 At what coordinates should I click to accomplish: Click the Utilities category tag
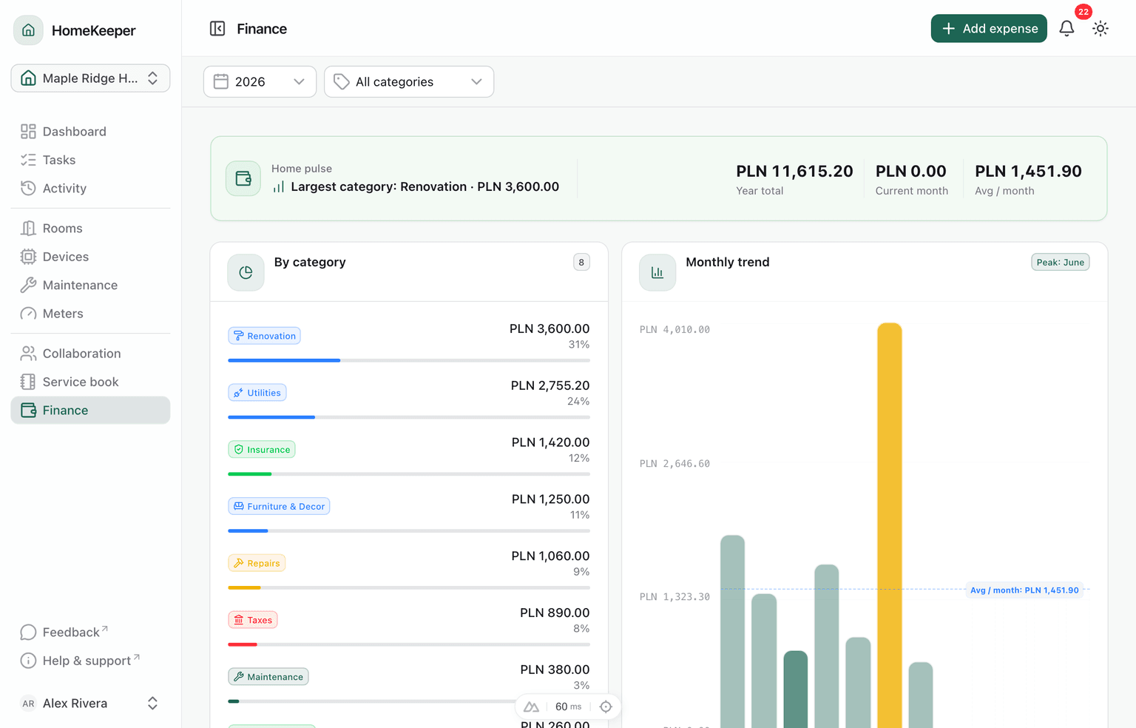257,393
